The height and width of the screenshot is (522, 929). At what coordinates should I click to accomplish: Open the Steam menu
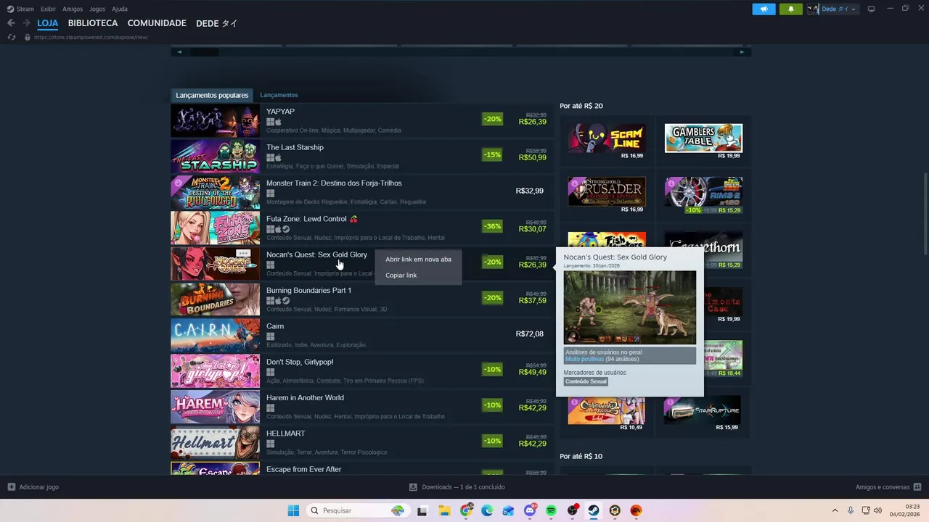[20, 9]
